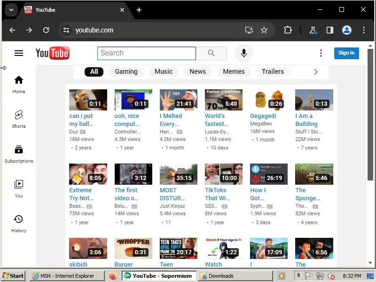
Task: Select the News category chip
Action: pos(197,72)
